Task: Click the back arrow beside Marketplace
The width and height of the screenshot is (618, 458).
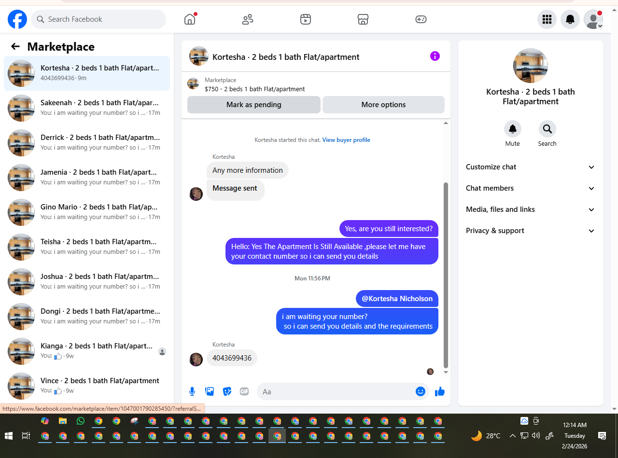Action: [x=15, y=46]
